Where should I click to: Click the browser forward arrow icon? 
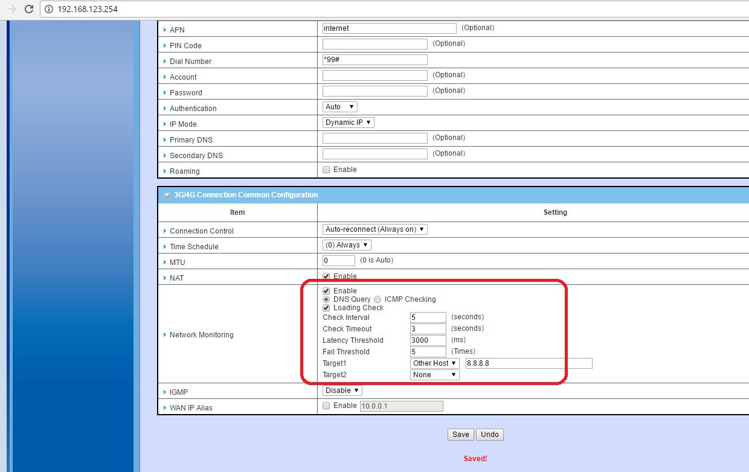click(x=11, y=9)
